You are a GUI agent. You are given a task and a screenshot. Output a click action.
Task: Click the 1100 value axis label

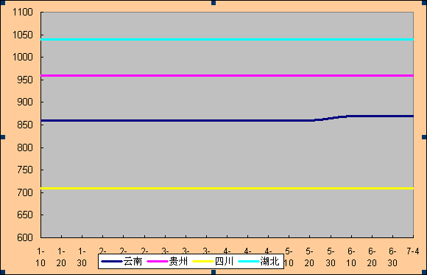point(23,12)
